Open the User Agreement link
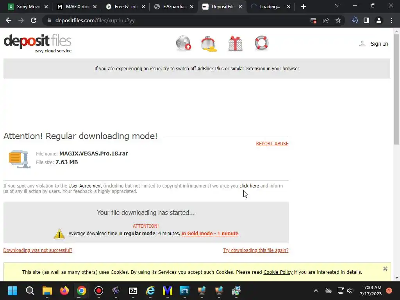400x300 pixels. point(85,186)
